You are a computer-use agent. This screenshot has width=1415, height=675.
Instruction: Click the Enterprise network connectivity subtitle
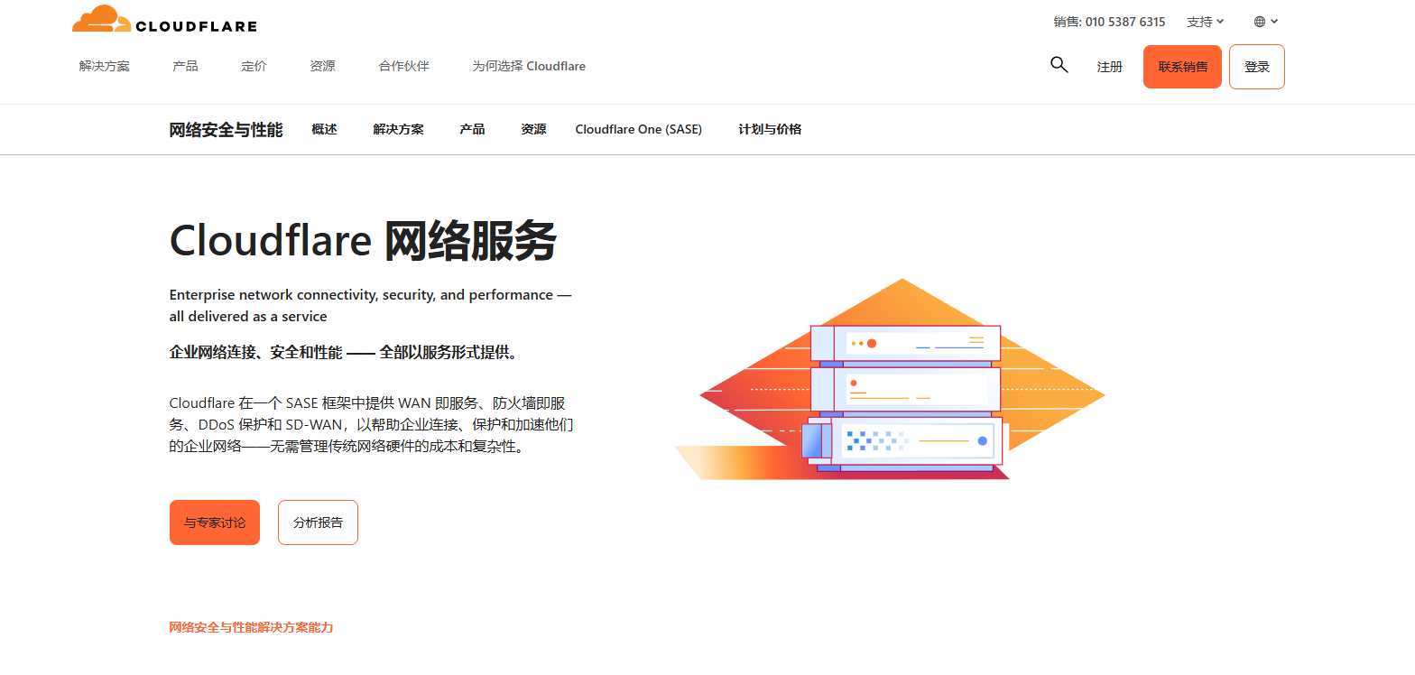coord(370,306)
